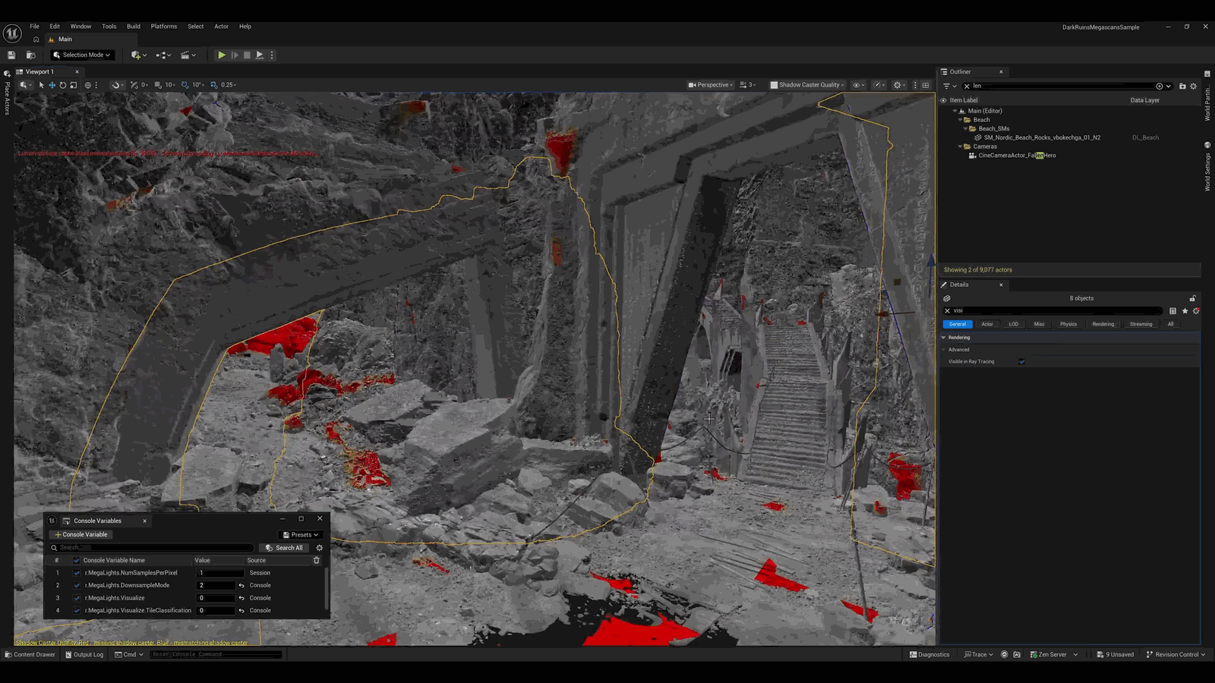Toggle checkbox for r.MegaLights.NumSamplesPerPixel row

tap(77, 573)
